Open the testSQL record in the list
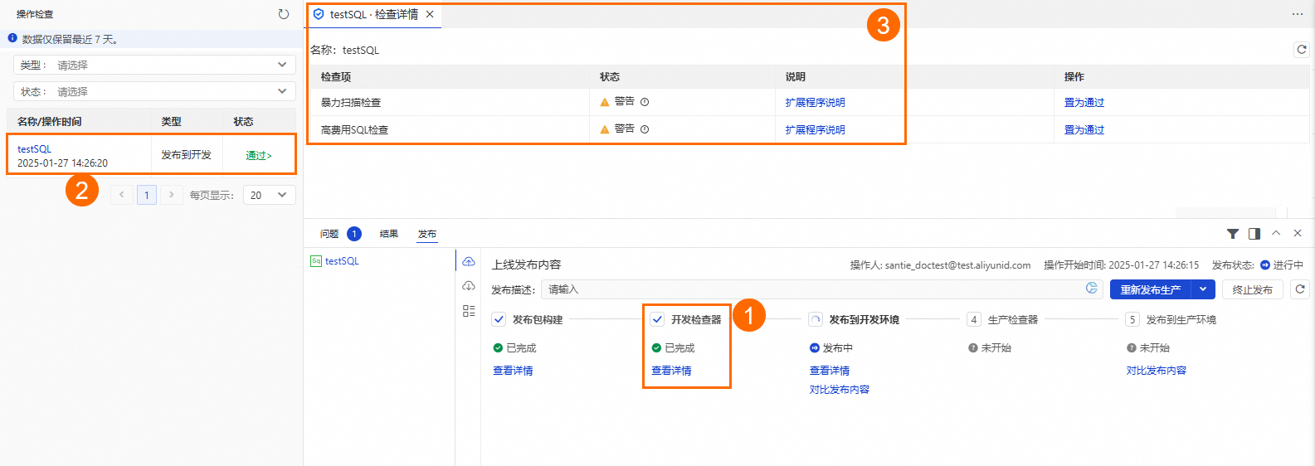 [34, 149]
